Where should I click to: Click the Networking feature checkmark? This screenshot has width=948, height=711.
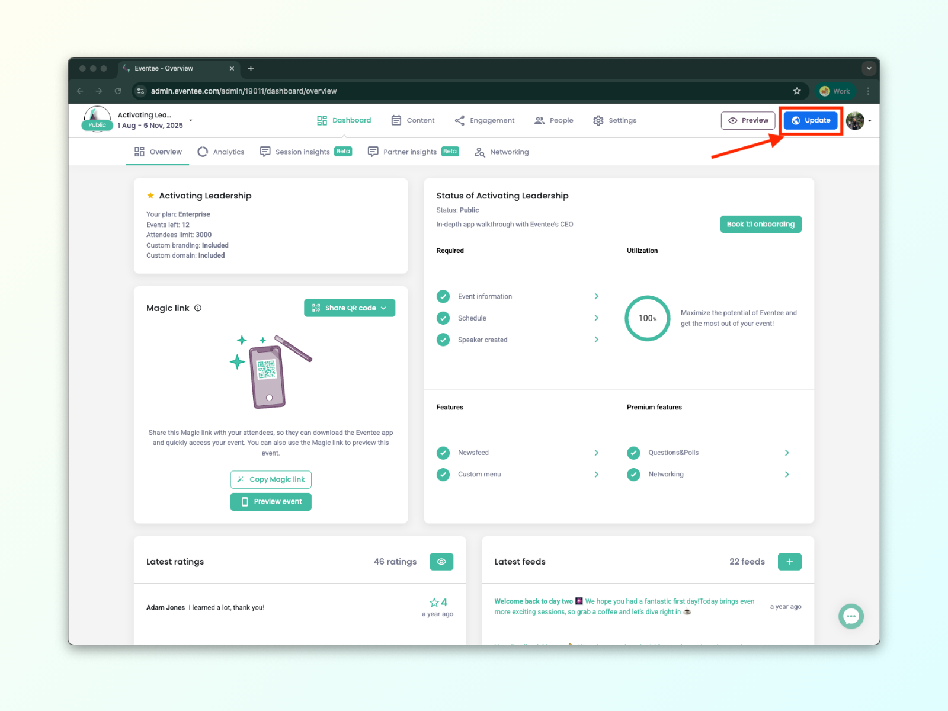point(633,475)
